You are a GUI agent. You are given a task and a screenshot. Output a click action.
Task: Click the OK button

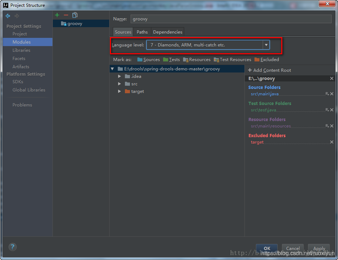(x=267, y=248)
